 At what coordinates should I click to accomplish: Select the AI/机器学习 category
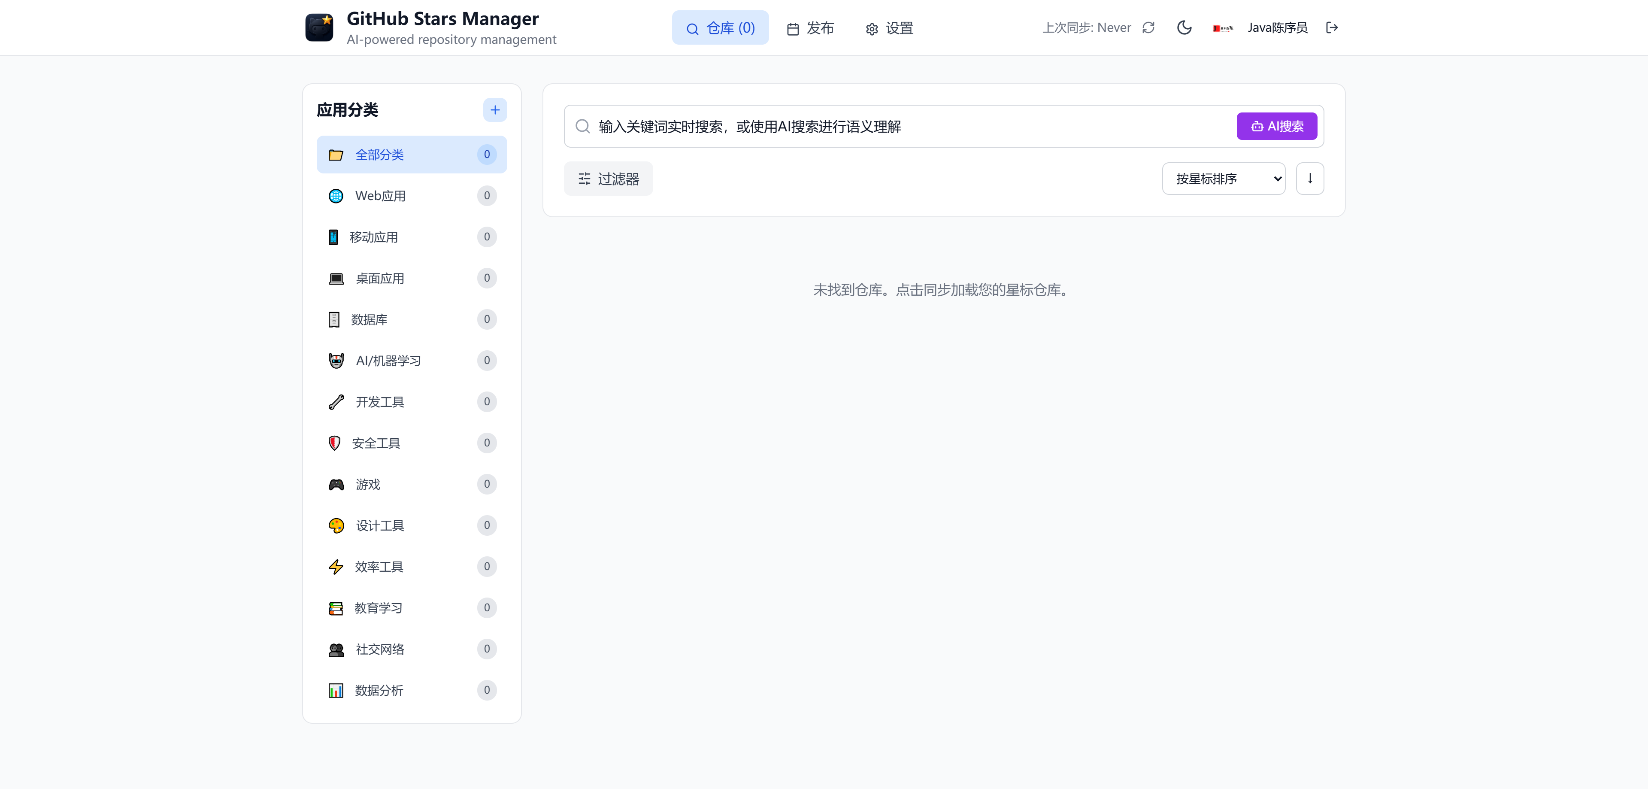[x=412, y=361]
